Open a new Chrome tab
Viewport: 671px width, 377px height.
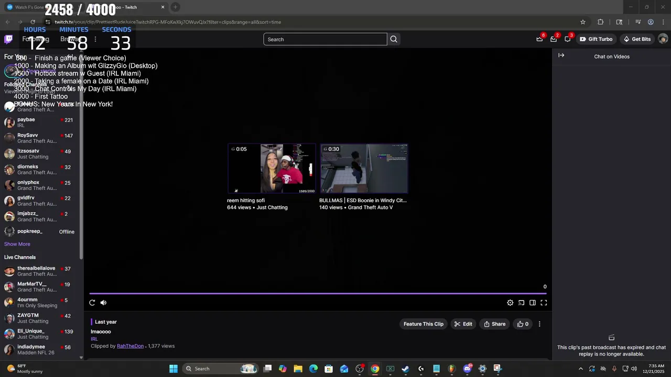[176, 7]
